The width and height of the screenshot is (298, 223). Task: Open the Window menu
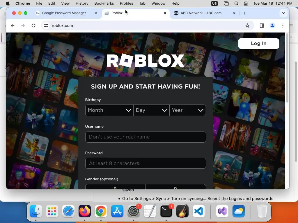click(158, 3)
